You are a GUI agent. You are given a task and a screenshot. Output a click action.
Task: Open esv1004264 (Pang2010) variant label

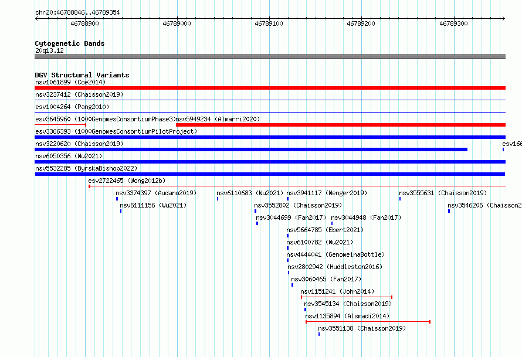(x=72, y=107)
